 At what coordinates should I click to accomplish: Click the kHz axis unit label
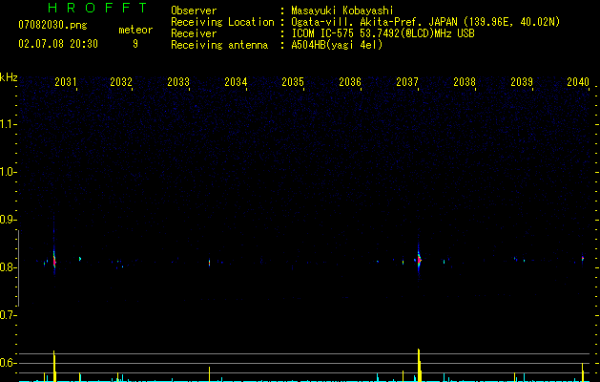[x=9, y=77]
